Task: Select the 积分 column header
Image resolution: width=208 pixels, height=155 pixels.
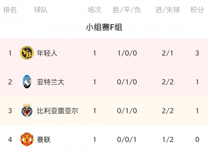Action: (x=197, y=10)
